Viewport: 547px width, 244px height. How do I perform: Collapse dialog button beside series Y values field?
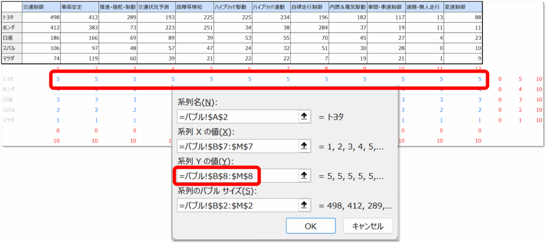[304, 176]
